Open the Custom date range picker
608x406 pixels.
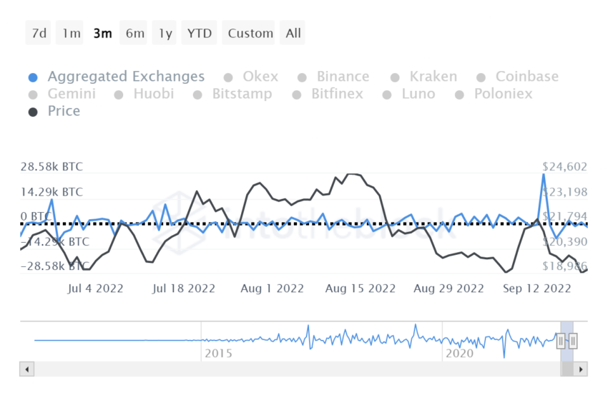pyautogui.click(x=250, y=33)
